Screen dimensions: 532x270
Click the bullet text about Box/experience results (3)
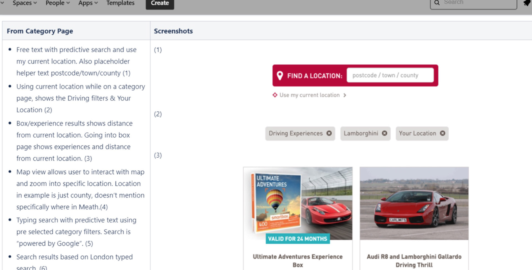tap(74, 141)
